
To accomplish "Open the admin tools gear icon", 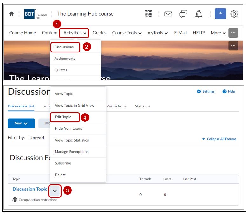I will 234,14.
